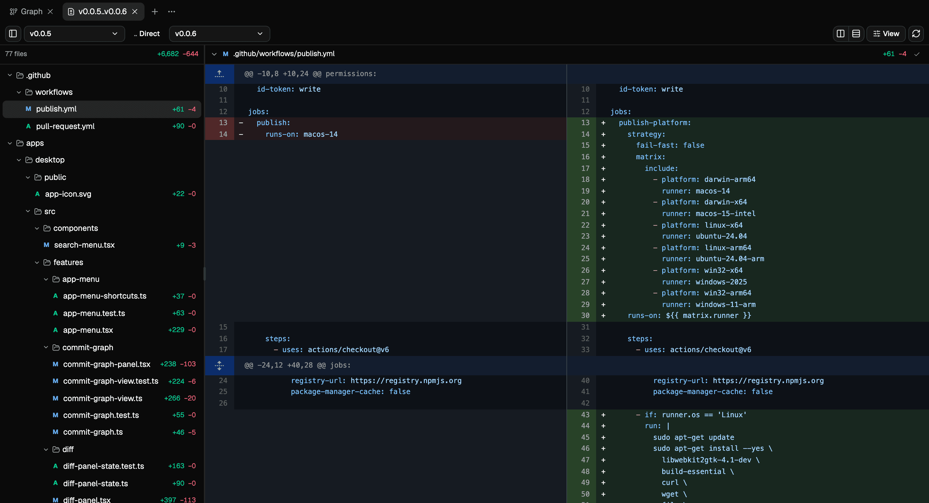
Task: Collapse the public folder
Action: point(28,177)
